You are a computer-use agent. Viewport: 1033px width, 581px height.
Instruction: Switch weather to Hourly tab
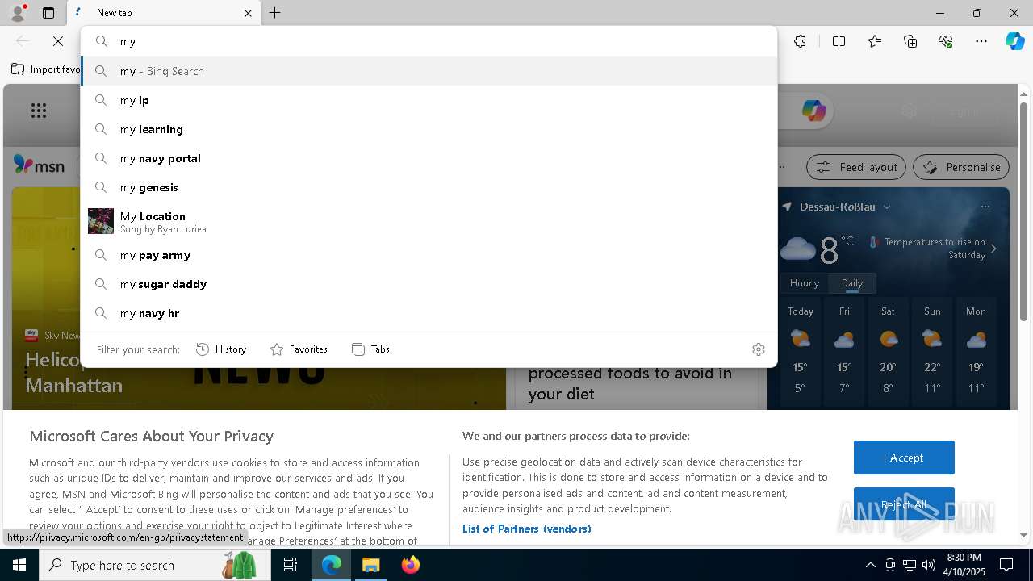pyautogui.click(x=805, y=283)
